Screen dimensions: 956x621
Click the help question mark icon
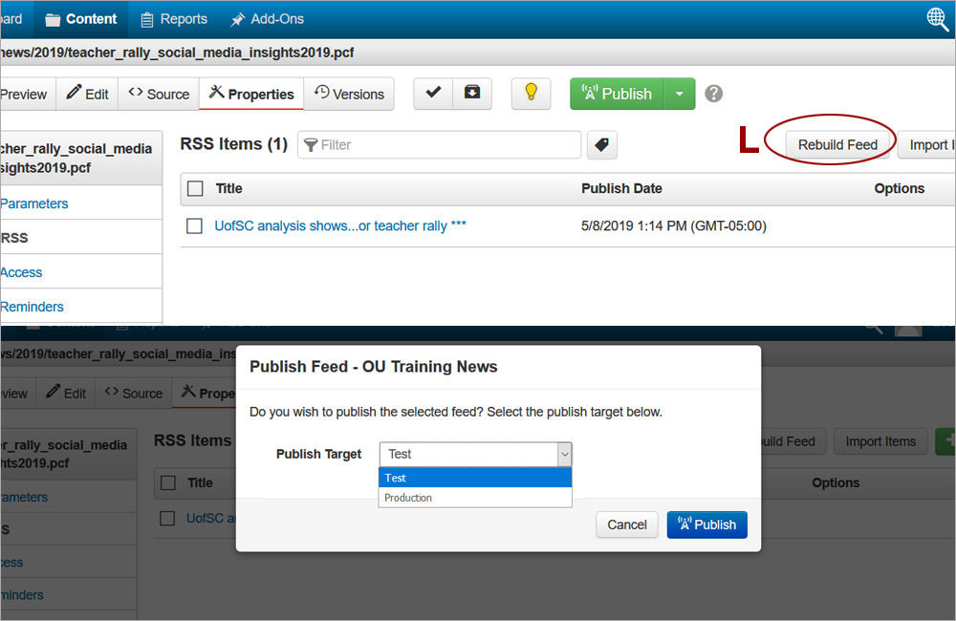point(714,94)
